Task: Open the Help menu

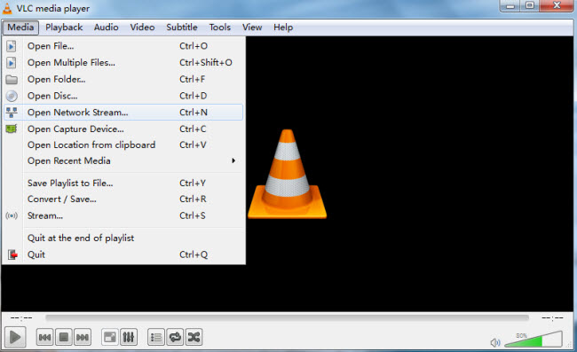Action: (x=283, y=27)
